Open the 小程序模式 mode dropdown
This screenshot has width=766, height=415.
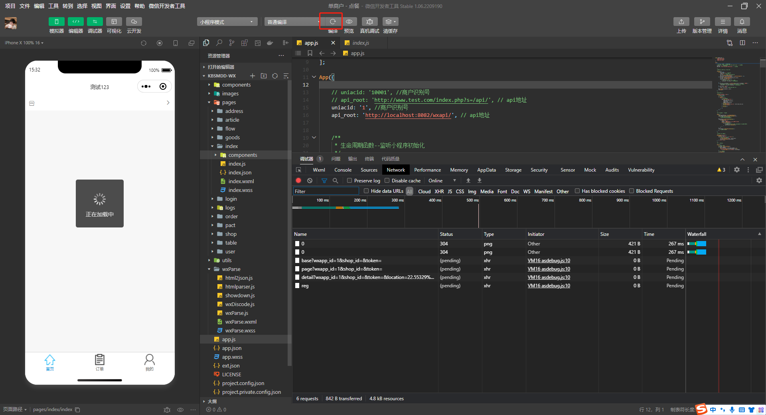coord(227,22)
